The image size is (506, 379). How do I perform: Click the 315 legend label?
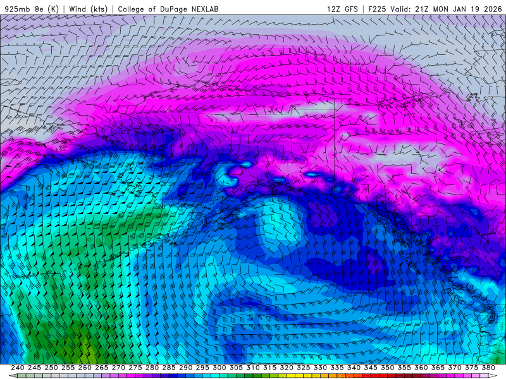click(270, 368)
